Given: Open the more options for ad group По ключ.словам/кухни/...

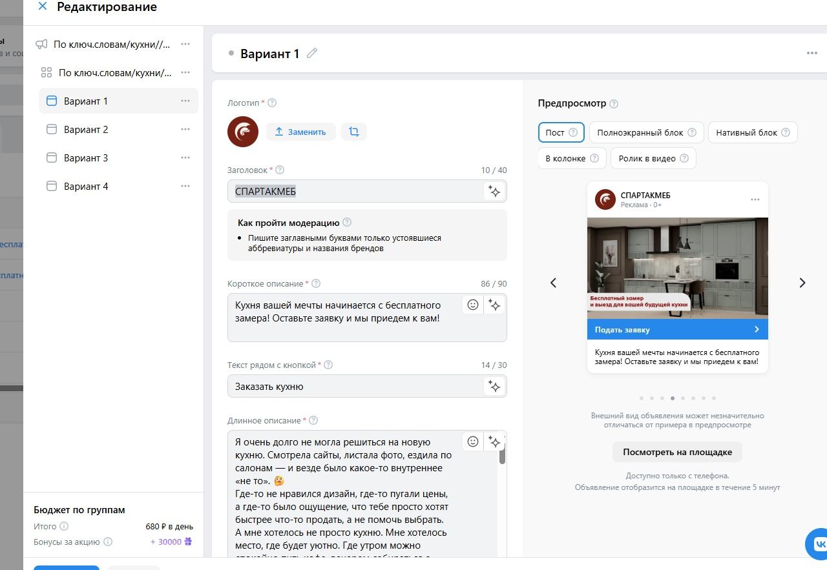Looking at the screenshot, I should coord(185,72).
